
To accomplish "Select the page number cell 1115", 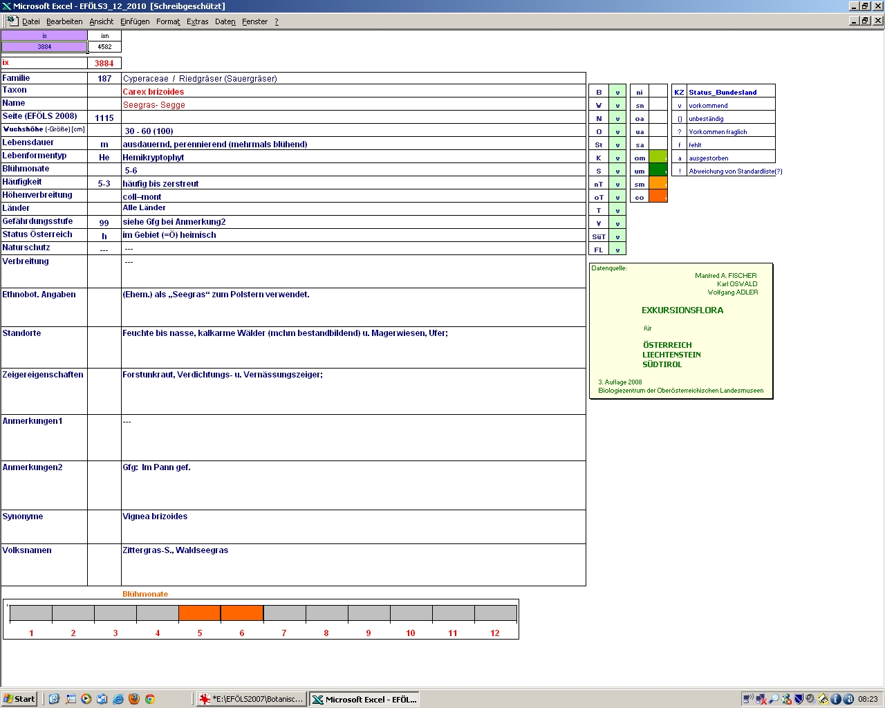I will (x=104, y=118).
